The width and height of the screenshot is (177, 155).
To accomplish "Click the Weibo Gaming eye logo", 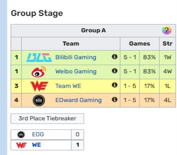I will 39,72.
